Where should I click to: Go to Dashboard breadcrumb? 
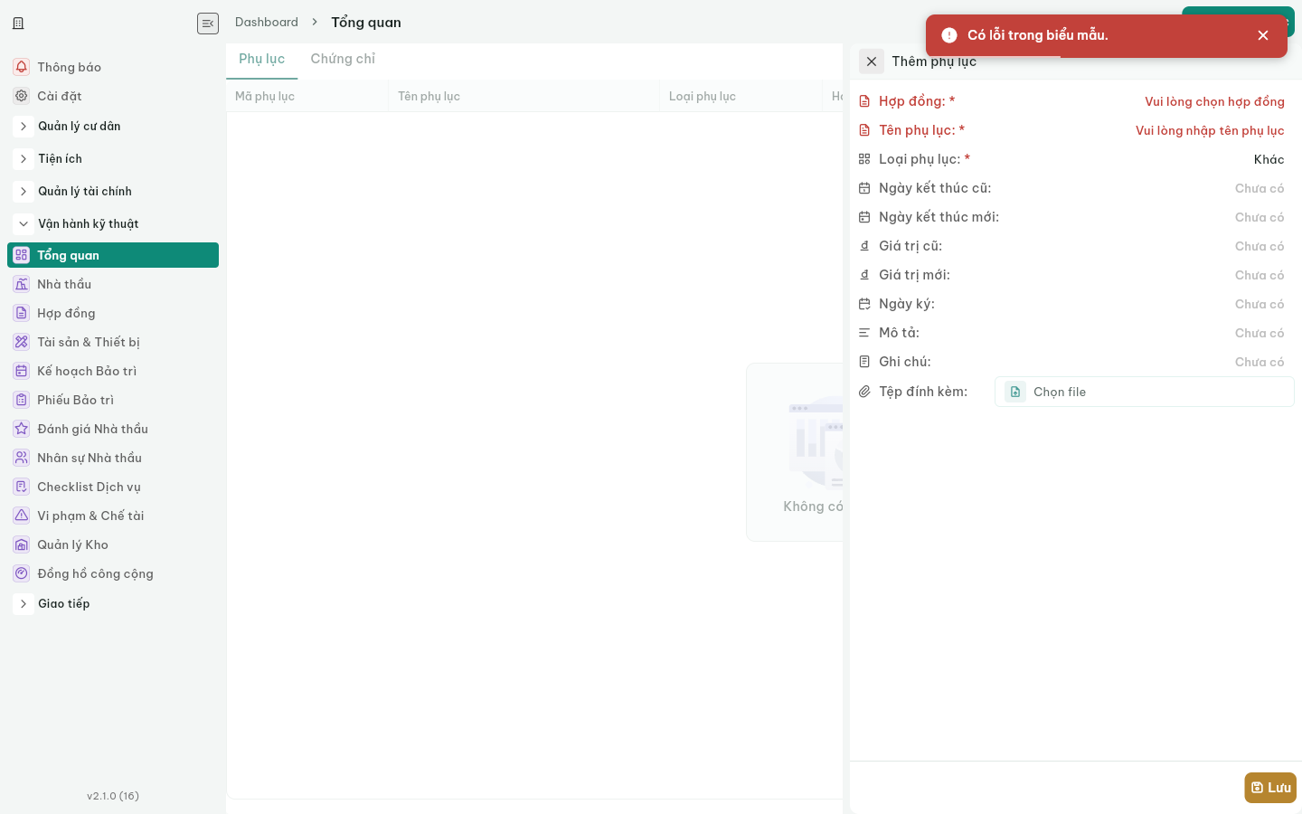coord(267,22)
